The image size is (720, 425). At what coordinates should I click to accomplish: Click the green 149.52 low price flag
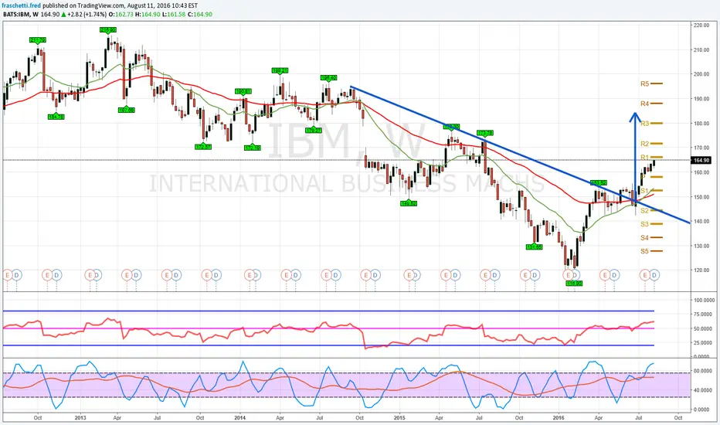[x=408, y=203]
